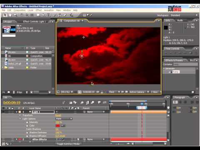Open the Effect menu

pyautogui.click(x=39, y=10)
